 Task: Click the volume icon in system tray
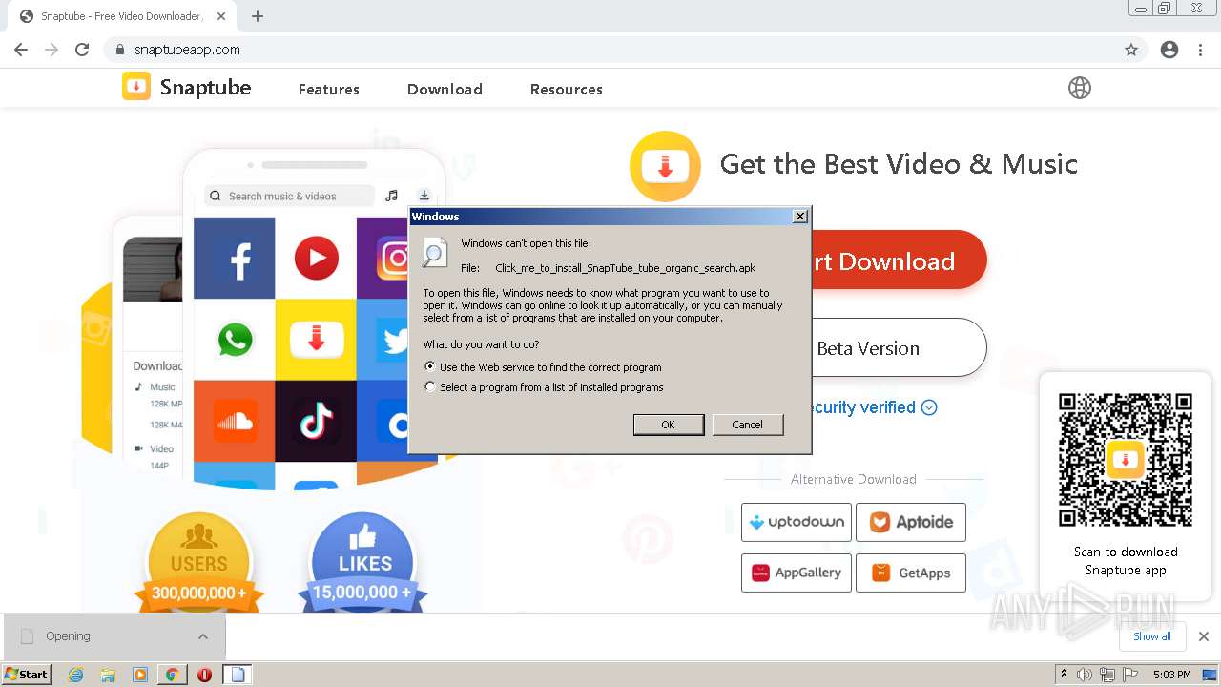(1085, 675)
